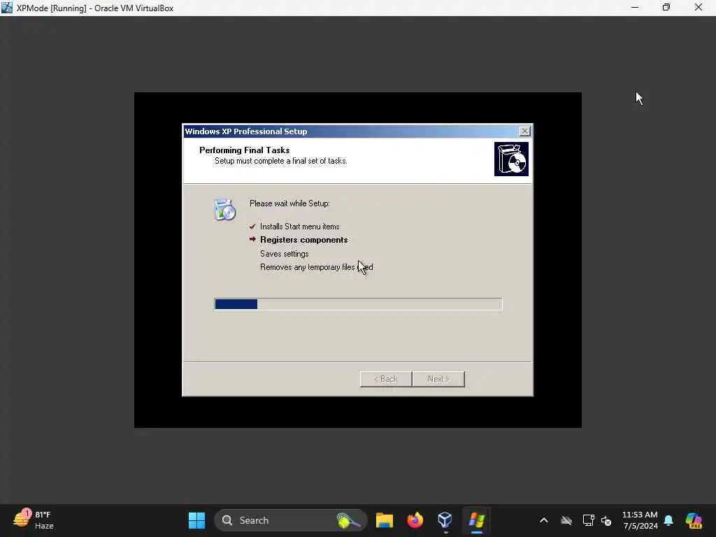Click the running XPMode VM taskbar icon
This screenshot has height=537, width=716.
[x=476, y=520]
